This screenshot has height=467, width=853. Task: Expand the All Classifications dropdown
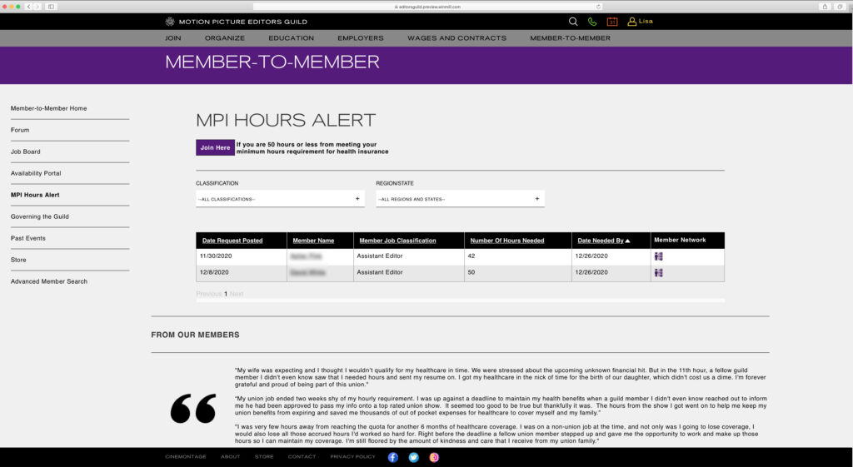tap(280, 199)
